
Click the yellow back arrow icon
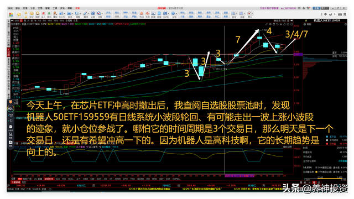click(19, 14)
